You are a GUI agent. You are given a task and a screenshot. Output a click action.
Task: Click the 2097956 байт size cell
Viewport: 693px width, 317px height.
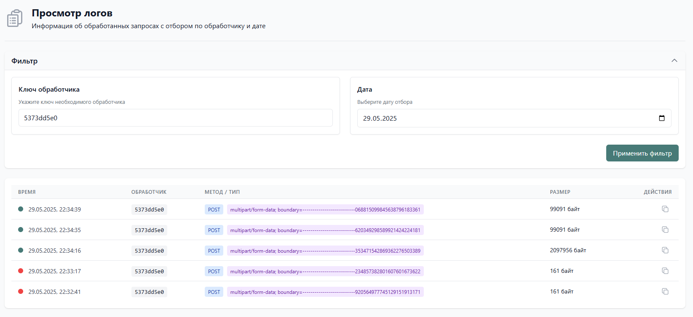point(568,250)
